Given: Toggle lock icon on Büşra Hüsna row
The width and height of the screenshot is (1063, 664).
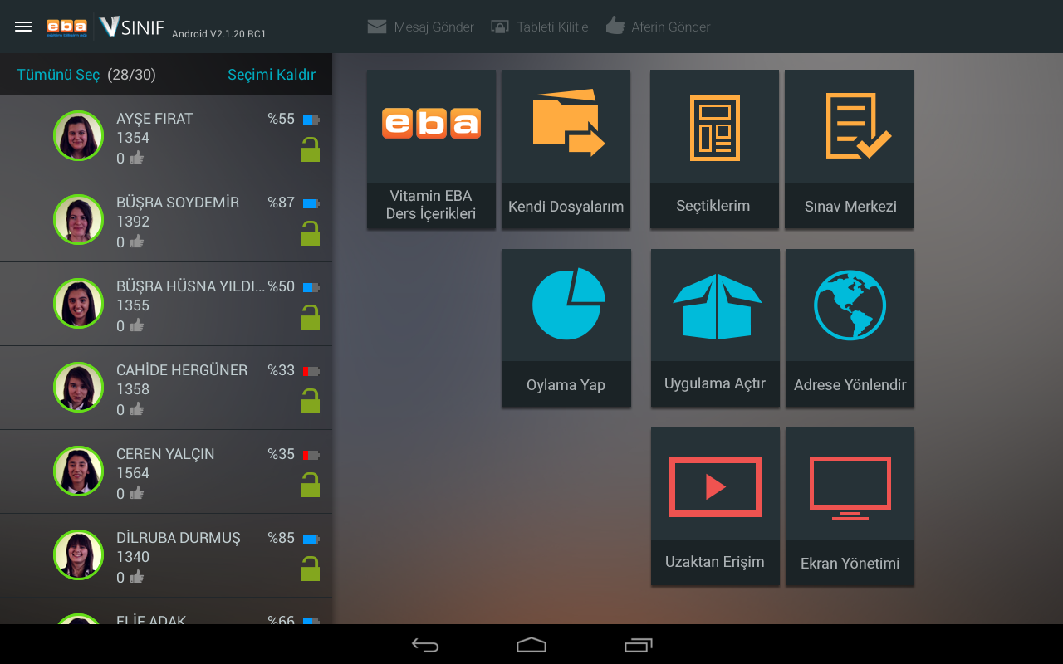Looking at the screenshot, I should click(310, 318).
